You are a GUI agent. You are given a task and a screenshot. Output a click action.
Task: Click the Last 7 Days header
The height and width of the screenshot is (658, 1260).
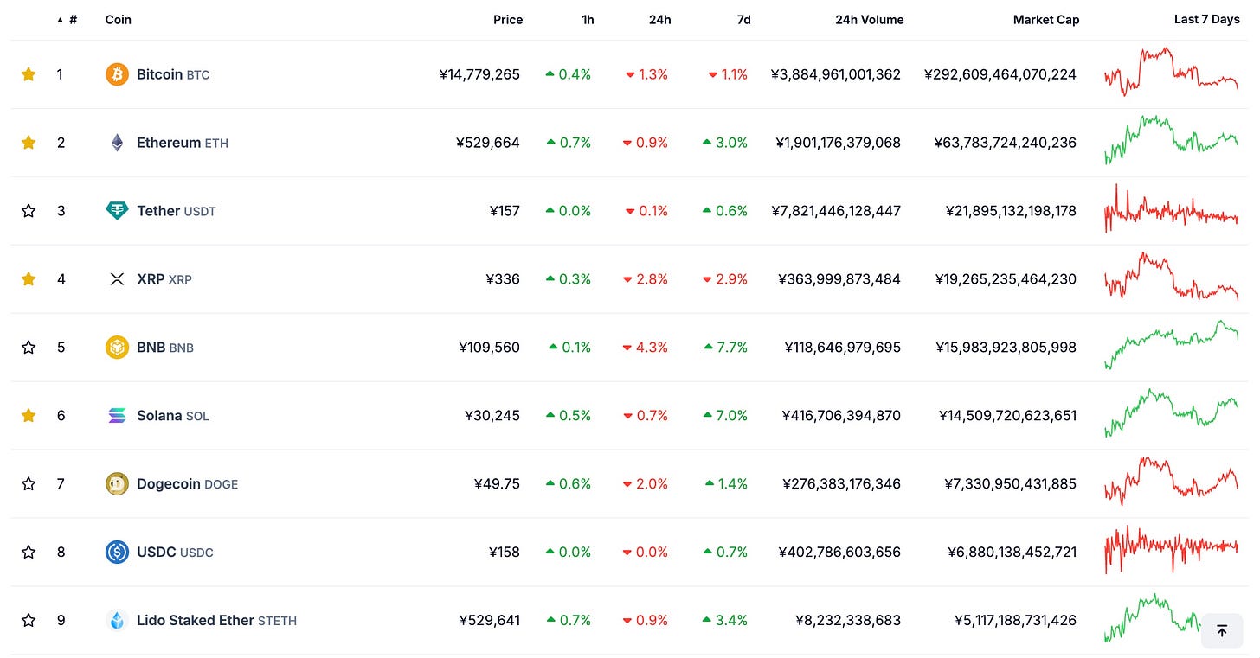1206,20
